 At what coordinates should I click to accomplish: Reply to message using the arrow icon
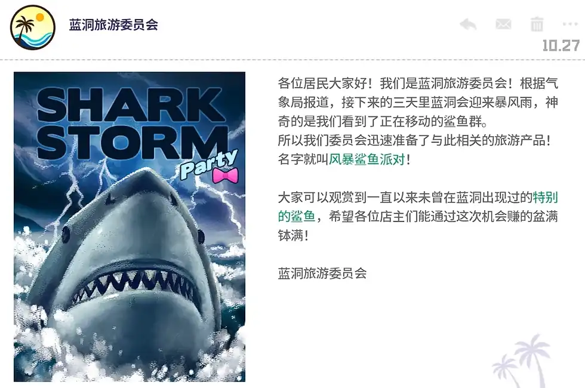pos(468,24)
